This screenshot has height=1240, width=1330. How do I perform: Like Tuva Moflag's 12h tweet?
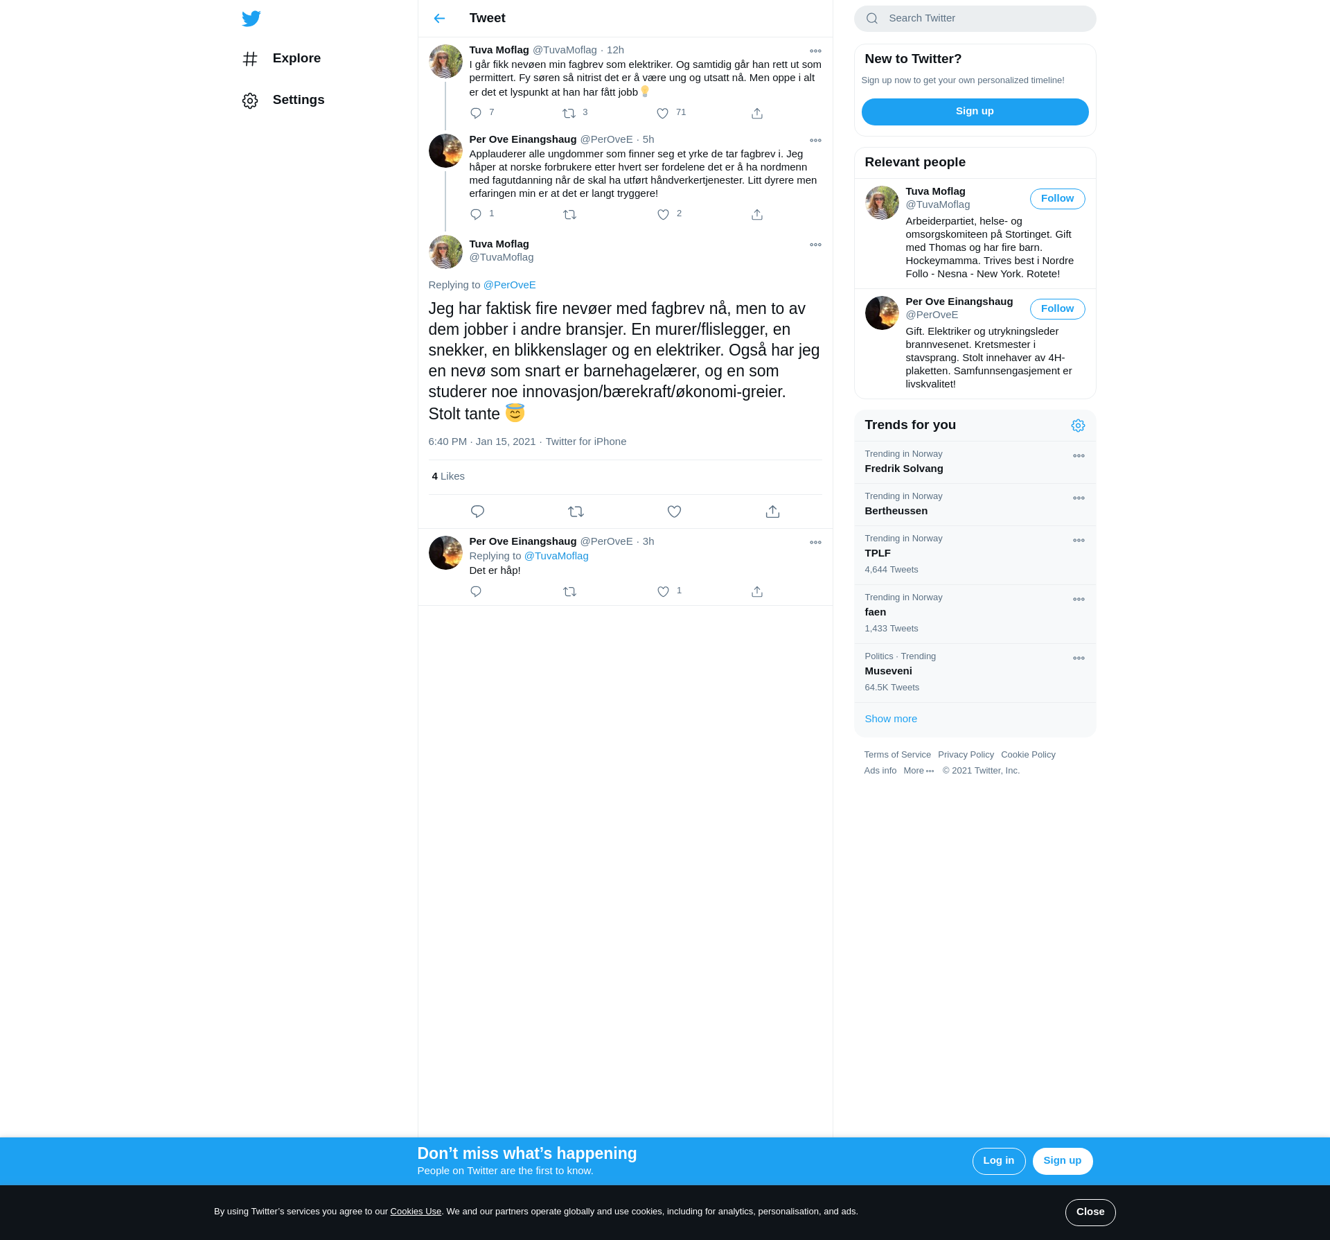[x=663, y=113]
